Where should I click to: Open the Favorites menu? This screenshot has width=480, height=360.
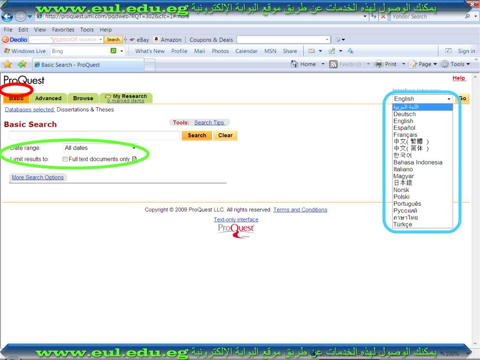click(63, 30)
